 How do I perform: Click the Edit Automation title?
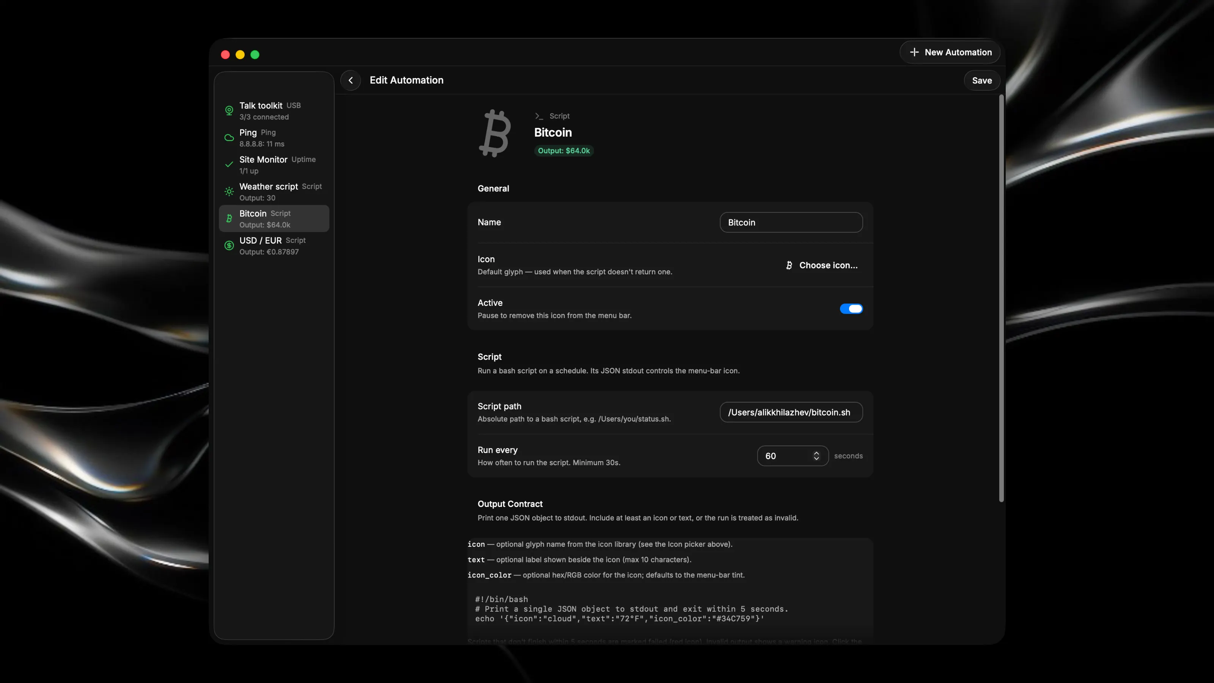(406, 80)
